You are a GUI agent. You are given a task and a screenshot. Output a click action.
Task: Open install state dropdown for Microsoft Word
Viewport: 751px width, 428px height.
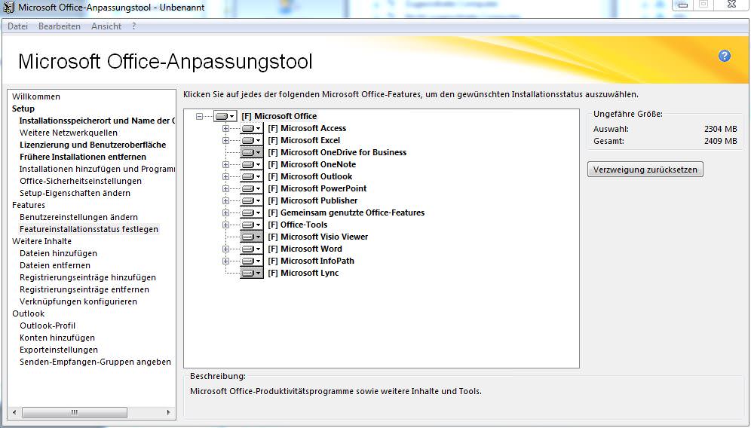[251, 249]
